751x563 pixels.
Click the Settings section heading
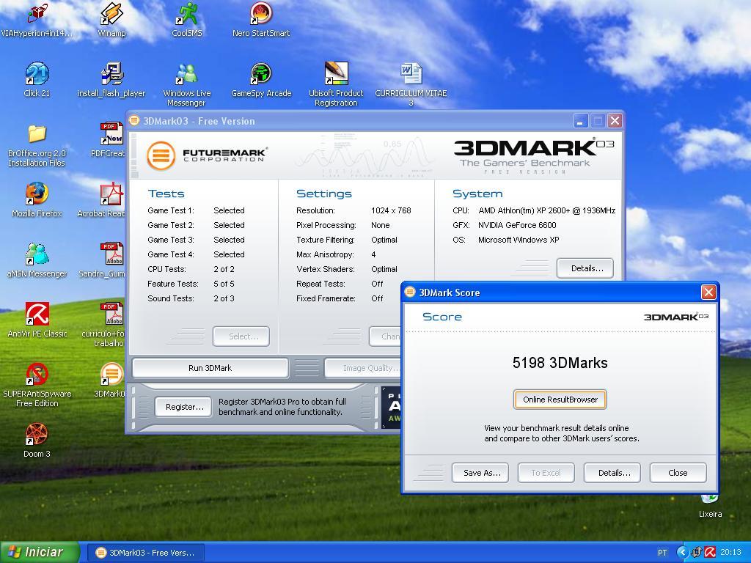click(x=323, y=194)
